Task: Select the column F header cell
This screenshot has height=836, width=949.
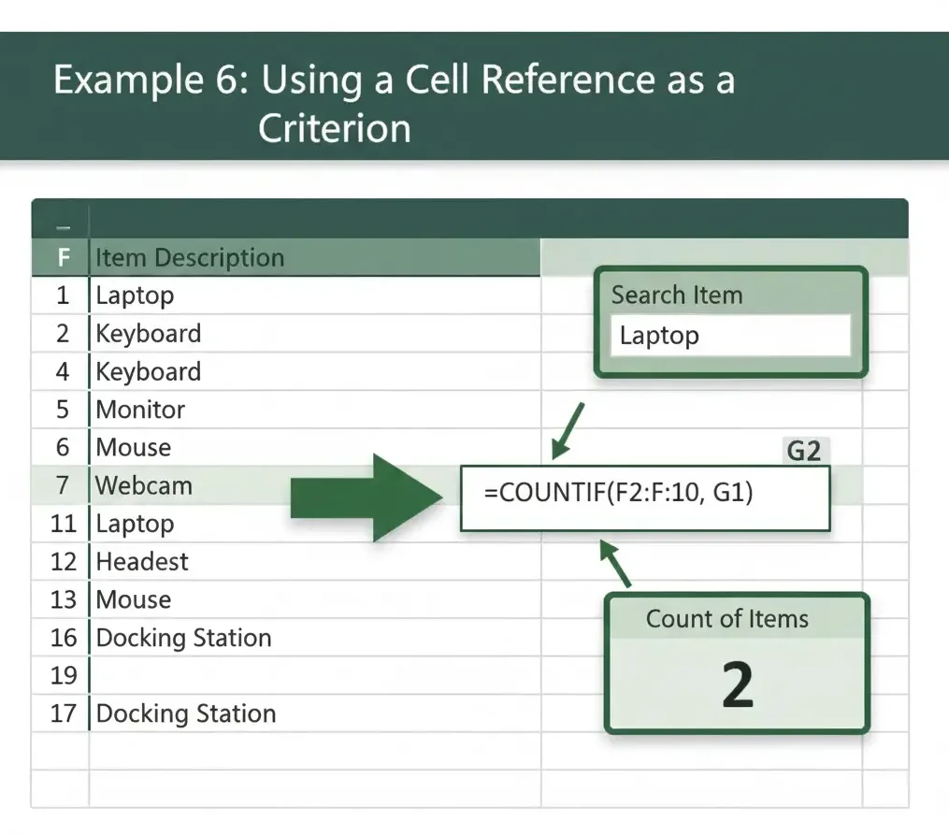Action: (x=62, y=257)
